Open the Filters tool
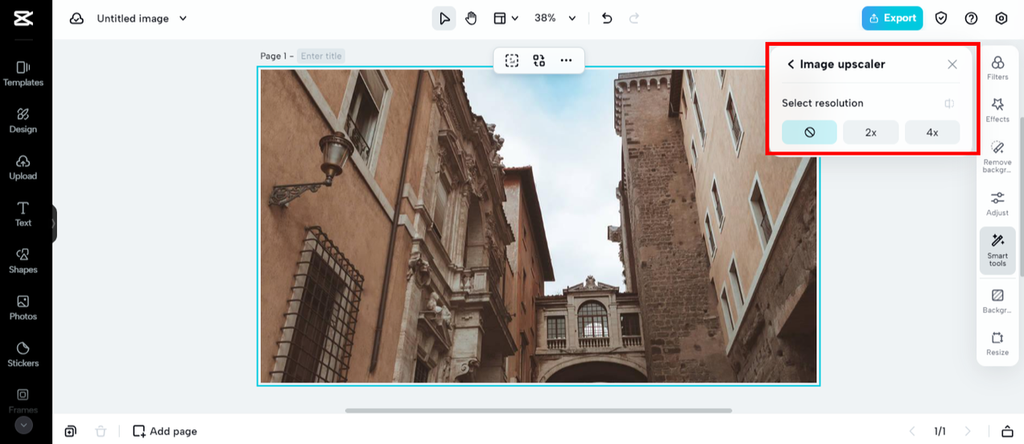The width and height of the screenshot is (1024, 444). 997,68
